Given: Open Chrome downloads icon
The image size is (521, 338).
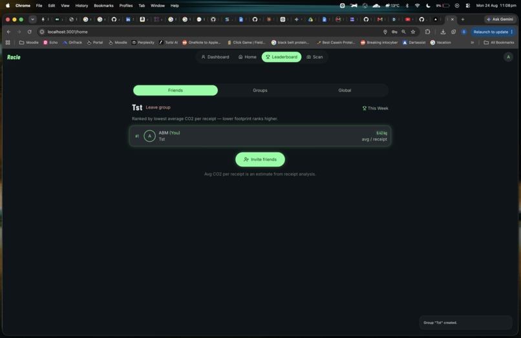Looking at the screenshot, I should pos(443,32).
